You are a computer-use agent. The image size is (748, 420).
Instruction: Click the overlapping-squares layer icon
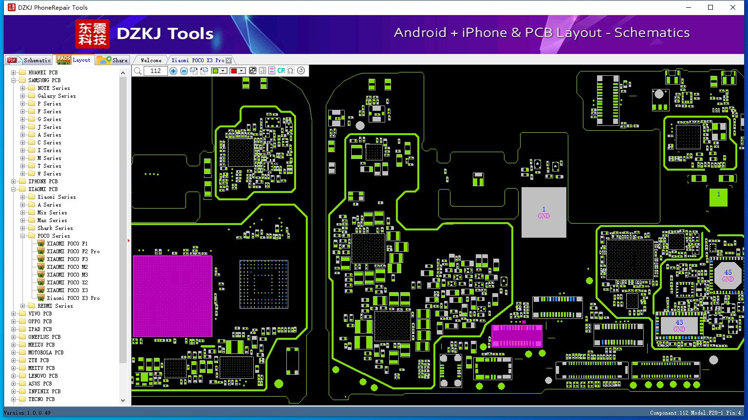tap(253, 70)
